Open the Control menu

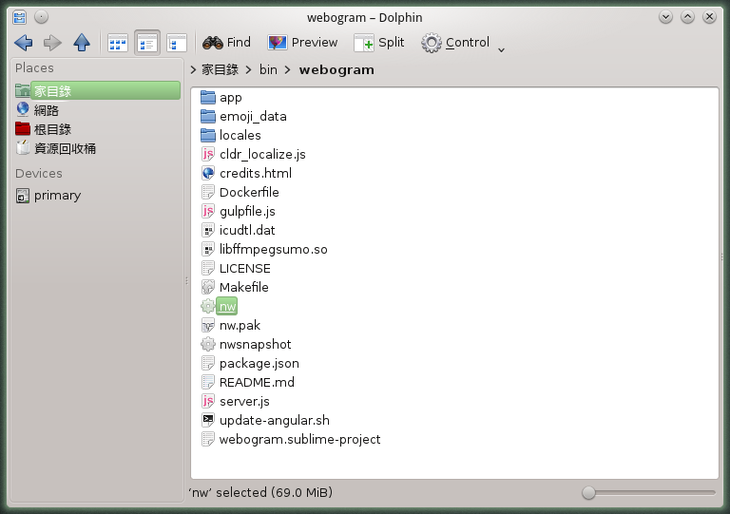click(x=455, y=43)
